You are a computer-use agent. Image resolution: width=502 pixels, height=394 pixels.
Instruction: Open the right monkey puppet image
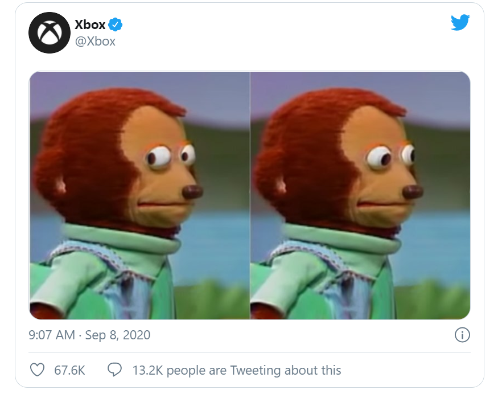click(x=360, y=195)
